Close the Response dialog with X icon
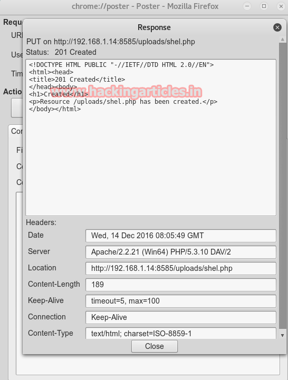Image resolution: width=288 pixels, height=380 pixels. [x=277, y=27]
